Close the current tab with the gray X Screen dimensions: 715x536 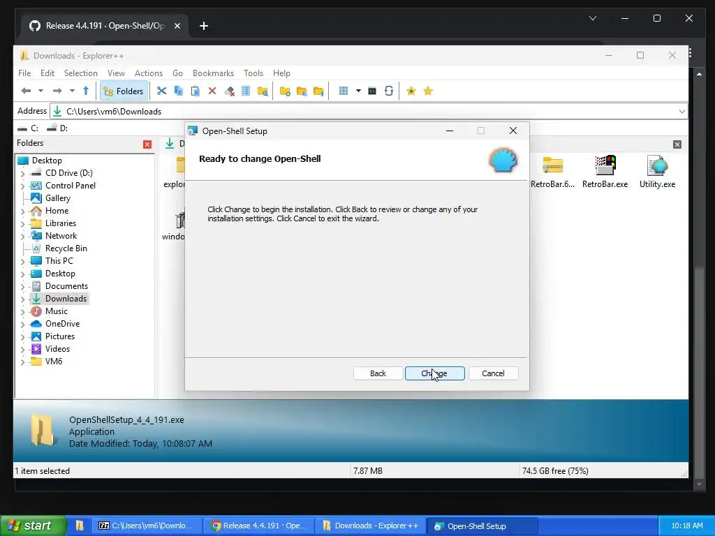click(x=677, y=144)
